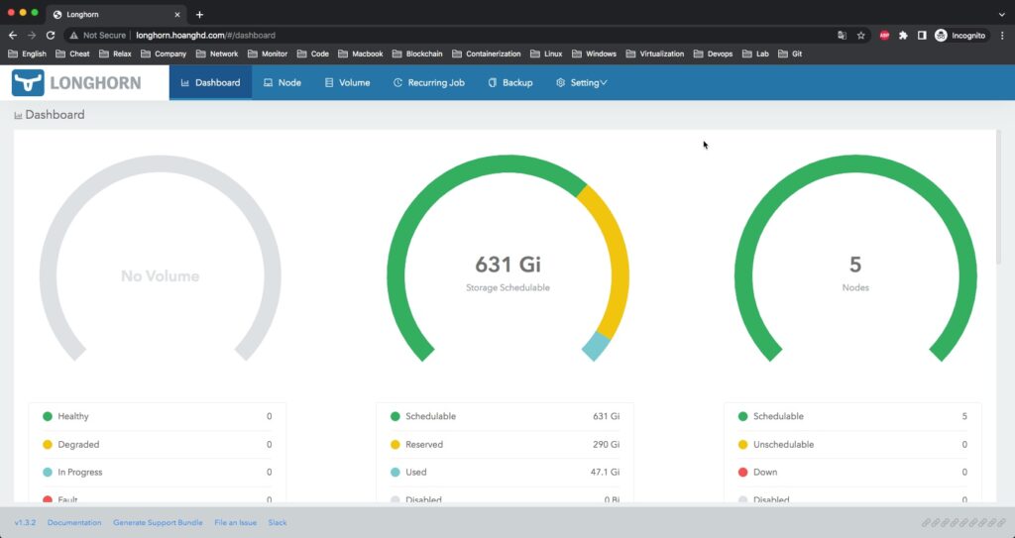The height and width of the screenshot is (538, 1015).
Task: Select the Degraded volume row
Action: pos(158,445)
